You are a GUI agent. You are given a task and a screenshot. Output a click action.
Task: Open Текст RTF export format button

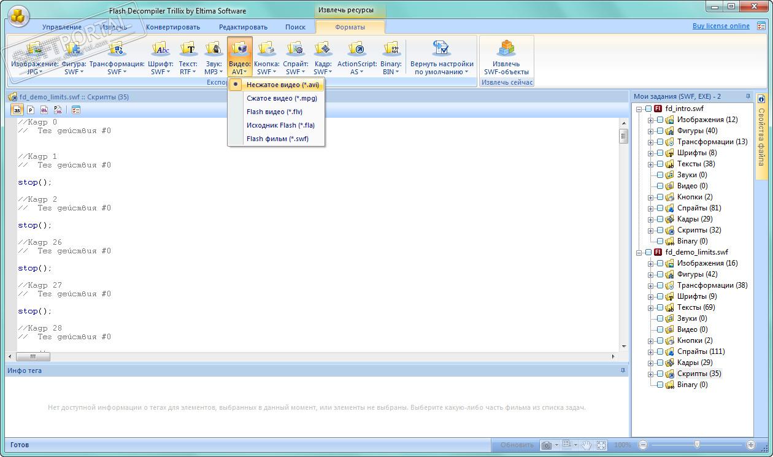(x=188, y=58)
